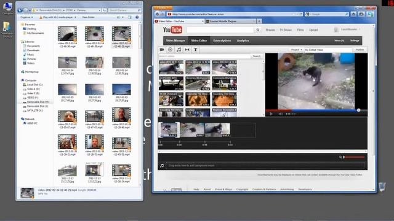Click the Publish button
The height and width of the screenshot is (221, 394).
(360, 50)
